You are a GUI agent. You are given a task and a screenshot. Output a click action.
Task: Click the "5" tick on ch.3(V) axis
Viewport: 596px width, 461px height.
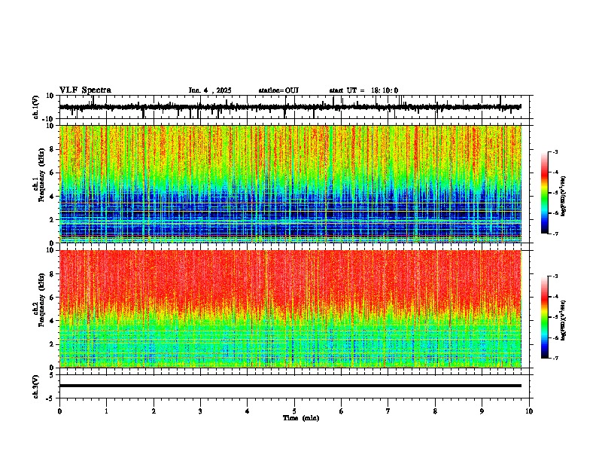click(x=52, y=374)
